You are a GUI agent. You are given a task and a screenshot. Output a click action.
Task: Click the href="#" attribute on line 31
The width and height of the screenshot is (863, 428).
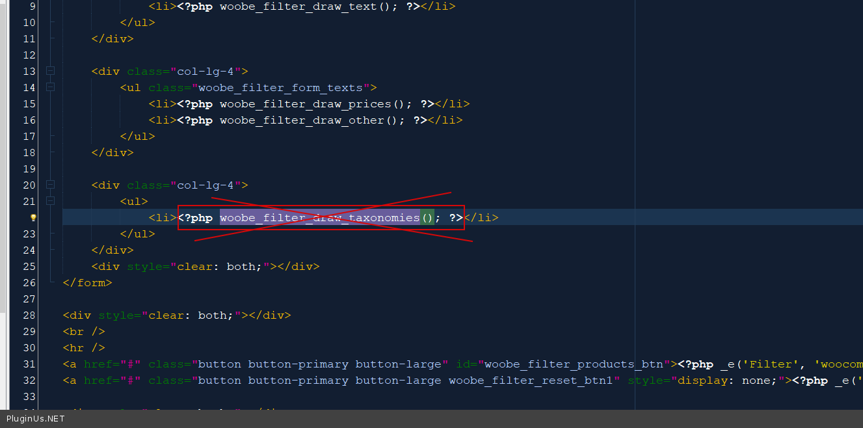113,364
